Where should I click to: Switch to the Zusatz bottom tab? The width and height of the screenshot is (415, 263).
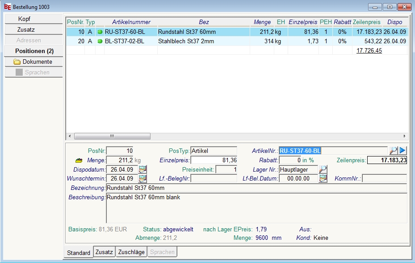[104, 252]
